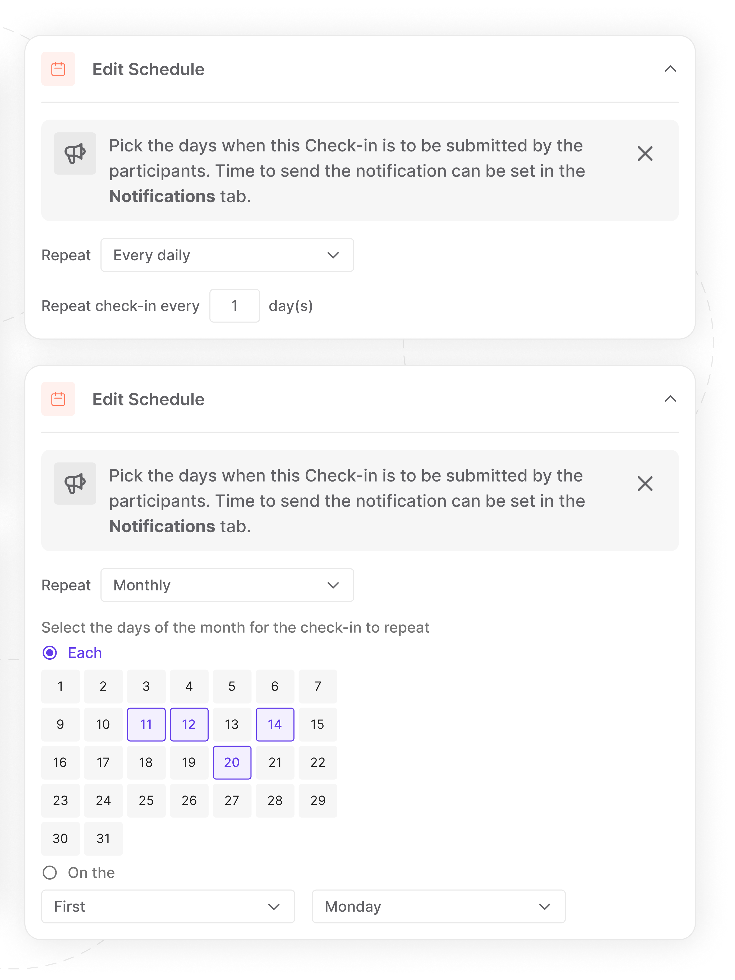The image size is (735, 980).
Task: Pick day 31 in the month grid
Action: tap(103, 839)
